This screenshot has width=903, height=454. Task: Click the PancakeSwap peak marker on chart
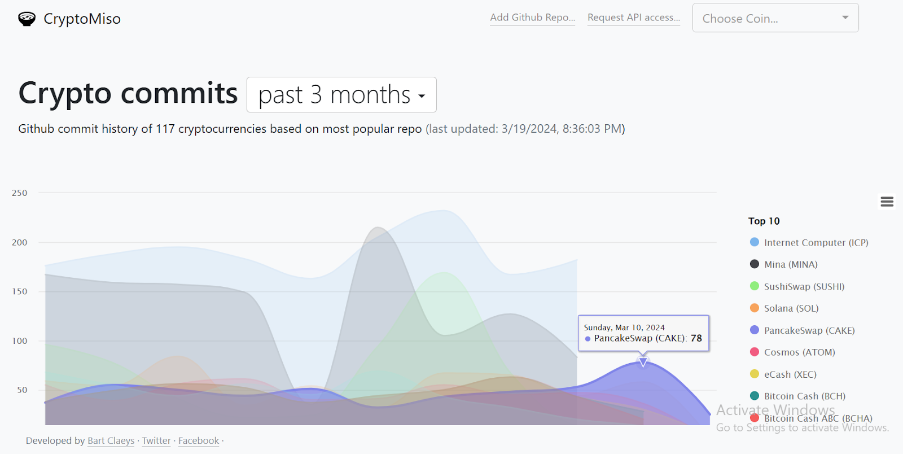(x=643, y=362)
